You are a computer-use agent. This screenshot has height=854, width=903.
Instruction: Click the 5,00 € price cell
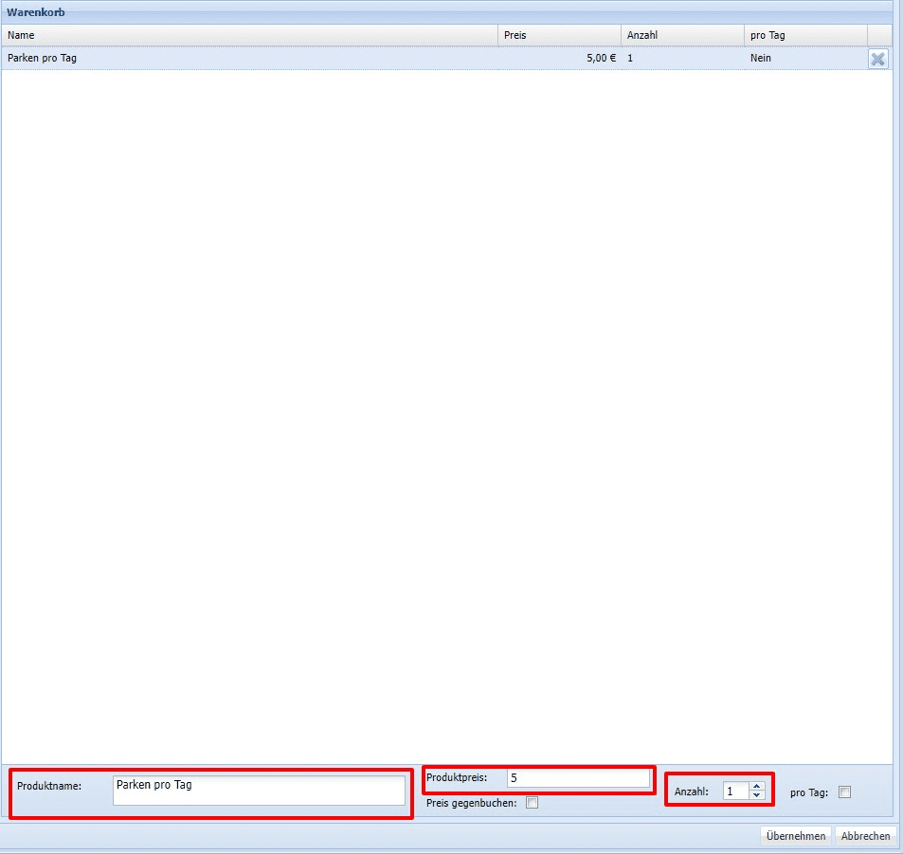[x=600, y=58]
